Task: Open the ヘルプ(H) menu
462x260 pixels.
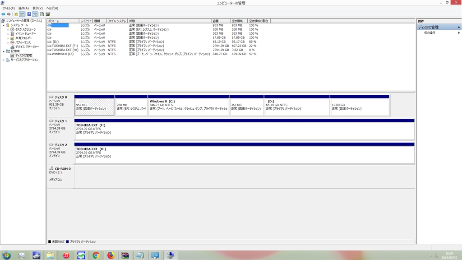Action: [52, 8]
